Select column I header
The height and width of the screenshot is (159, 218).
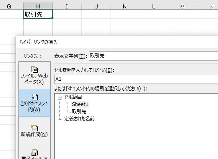pyautogui.click(x=67, y=6)
